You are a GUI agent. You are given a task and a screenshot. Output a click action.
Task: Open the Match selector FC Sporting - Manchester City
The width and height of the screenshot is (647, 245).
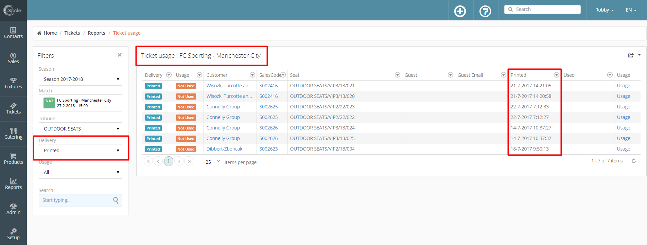tap(81, 103)
